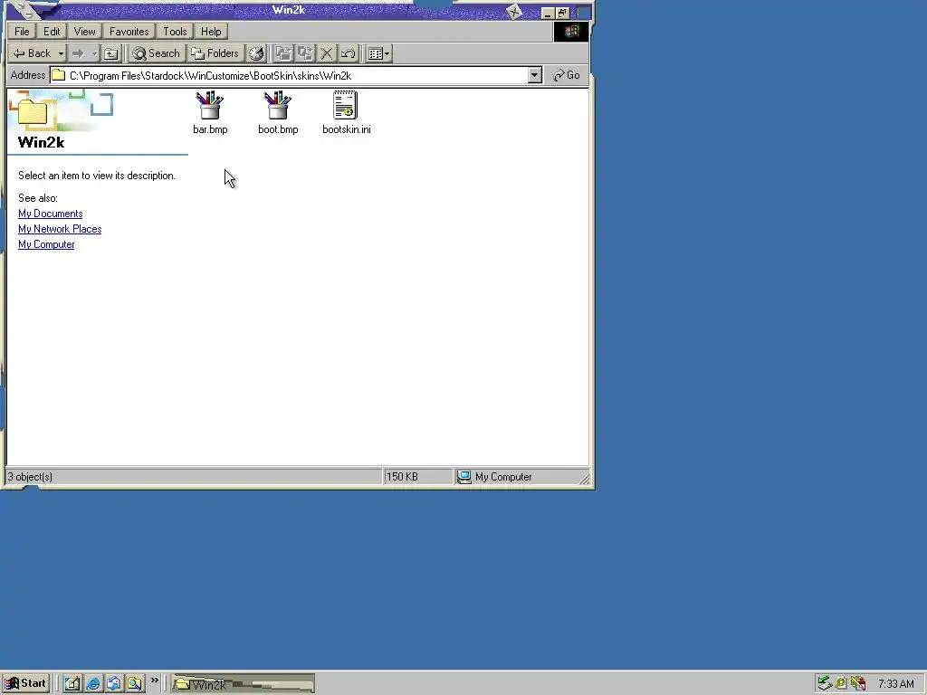Click the '150 KB' status bar entry

402,477
